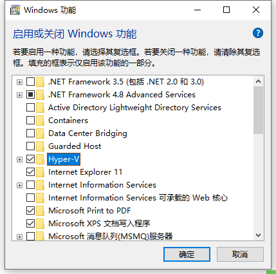Enable the .NET Framework 3.5 checkbox
Viewport: 276px width, 274px height.
tap(30, 82)
